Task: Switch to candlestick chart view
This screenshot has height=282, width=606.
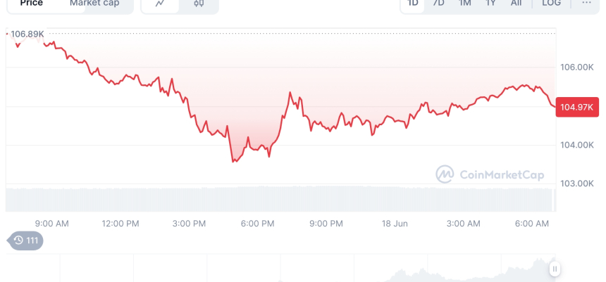Action: pos(199,4)
